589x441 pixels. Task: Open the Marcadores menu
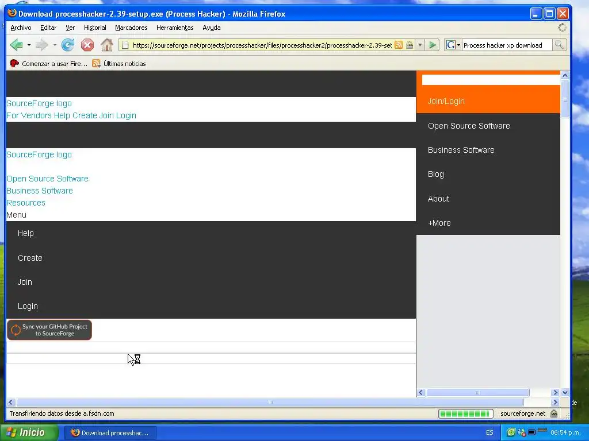[x=131, y=28]
